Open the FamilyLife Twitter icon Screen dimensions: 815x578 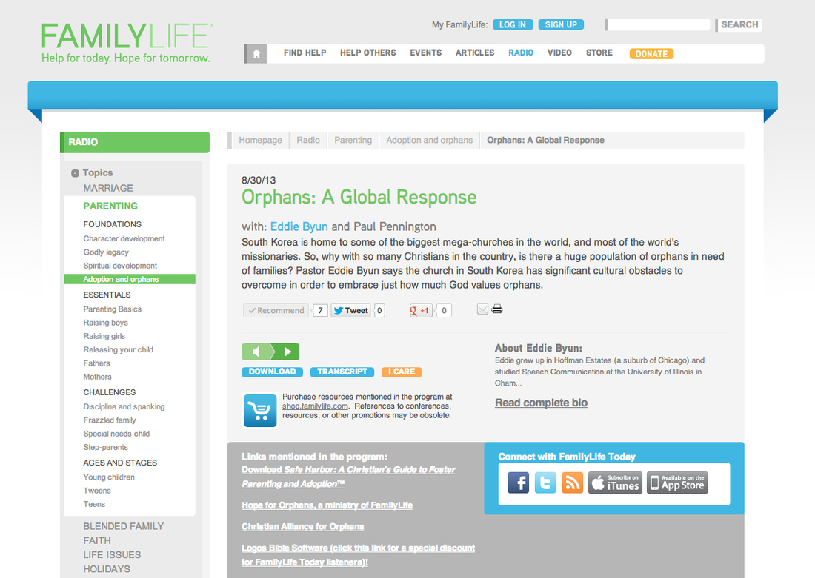pyautogui.click(x=545, y=483)
